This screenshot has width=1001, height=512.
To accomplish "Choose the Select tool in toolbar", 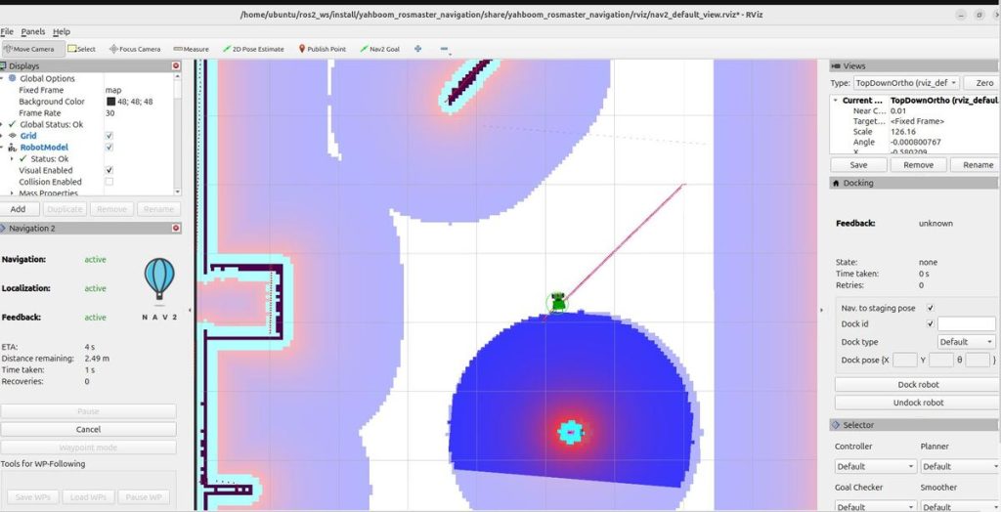I will [x=82, y=49].
